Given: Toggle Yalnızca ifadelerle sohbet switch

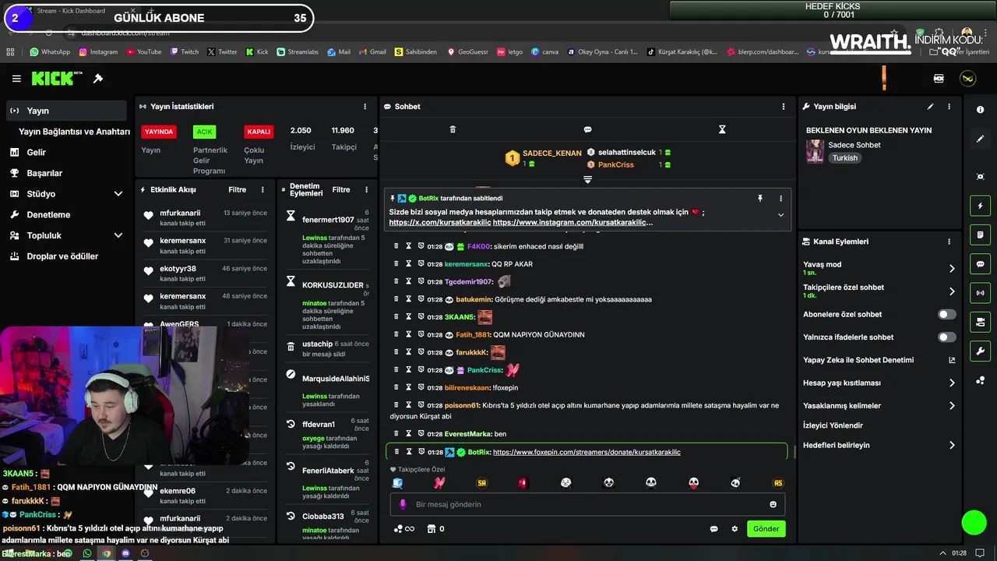Looking at the screenshot, I should 946,337.
